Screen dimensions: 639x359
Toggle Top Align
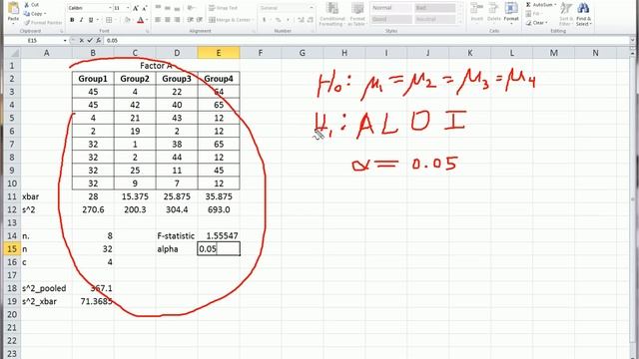click(158, 8)
